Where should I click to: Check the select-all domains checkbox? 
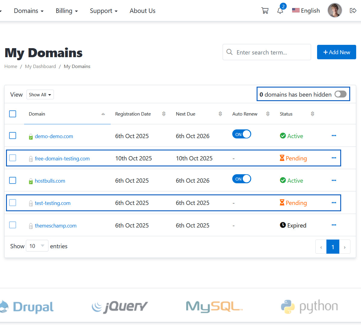click(13, 114)
